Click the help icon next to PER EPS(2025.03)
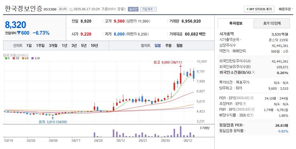 point(252,98)
